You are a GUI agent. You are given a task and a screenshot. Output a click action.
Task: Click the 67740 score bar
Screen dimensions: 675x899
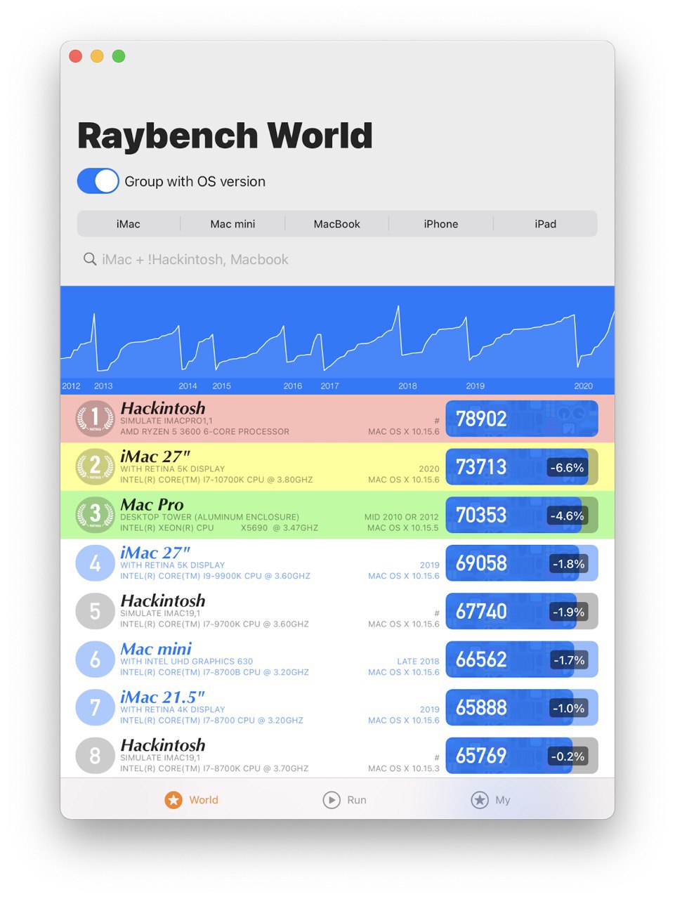click(522, 611)
